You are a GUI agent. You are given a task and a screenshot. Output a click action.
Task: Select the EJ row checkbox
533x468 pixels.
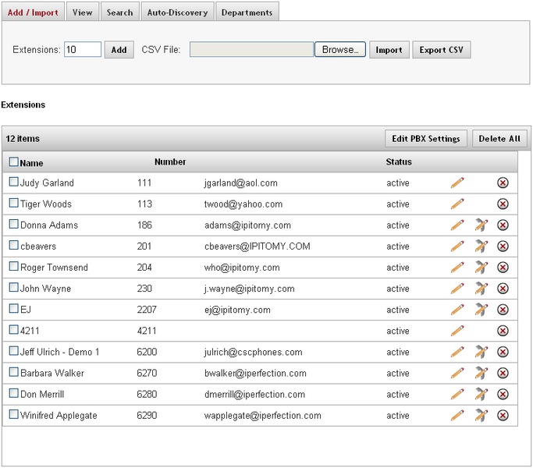click(x=13, y=309)
